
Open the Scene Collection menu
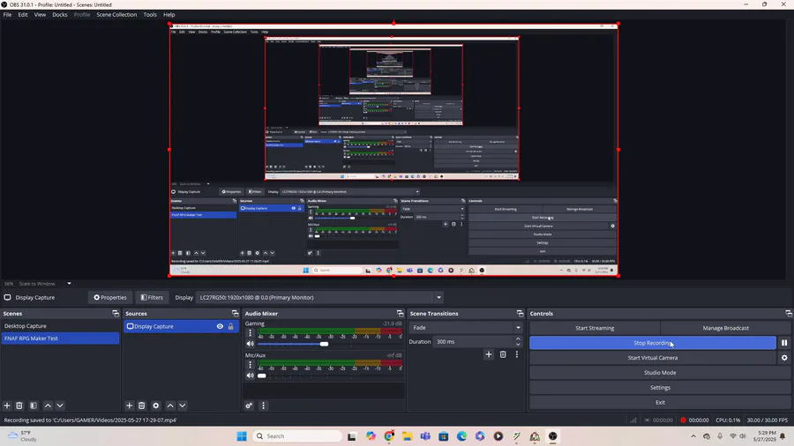116,15
